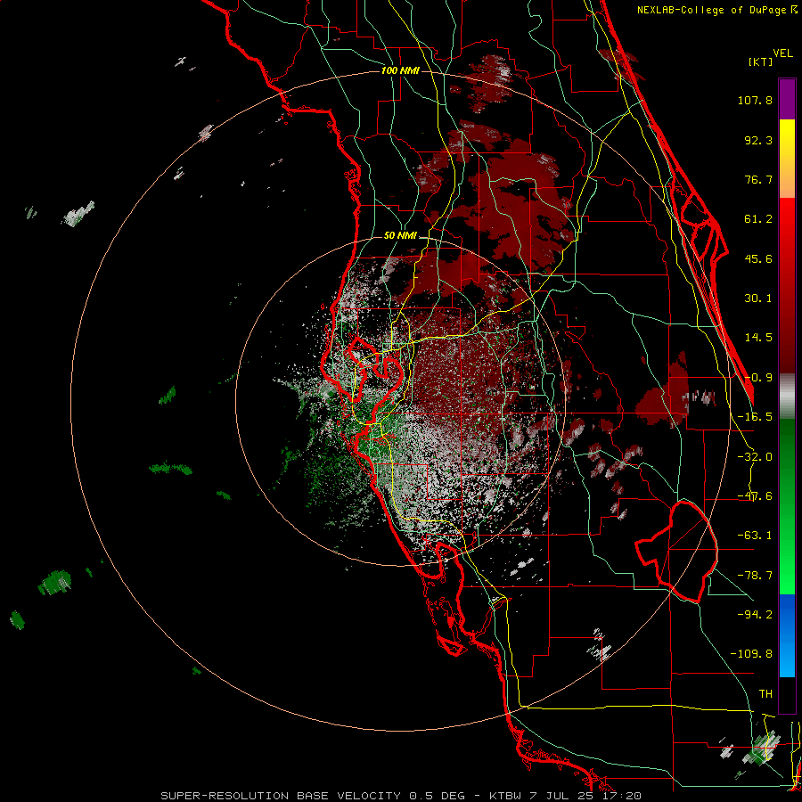Click the 61.2 velocity scale value

[x=758, y=219]
